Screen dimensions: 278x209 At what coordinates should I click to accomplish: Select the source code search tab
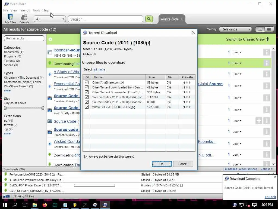tap(169, 19)
